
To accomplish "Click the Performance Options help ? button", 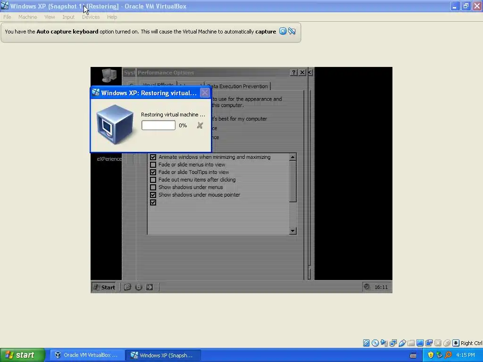I will click(x=293, y=72).
